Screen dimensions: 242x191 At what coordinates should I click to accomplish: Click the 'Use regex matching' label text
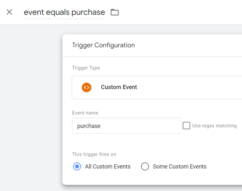(215, 126)
